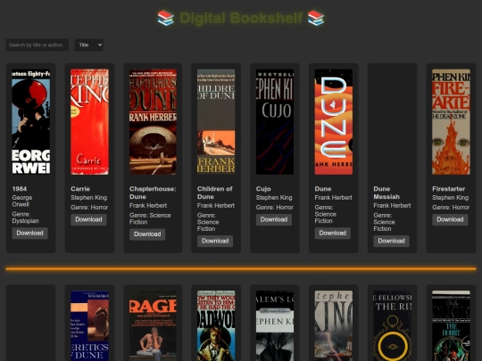Click the Firestarter Download button
This screenshot has height=361, width=482.
point(450,219)
